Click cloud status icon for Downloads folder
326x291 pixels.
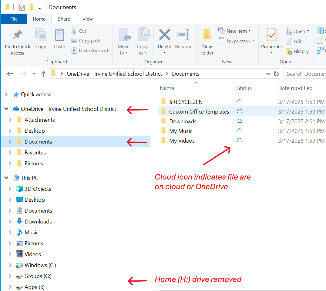click(240, 121)
